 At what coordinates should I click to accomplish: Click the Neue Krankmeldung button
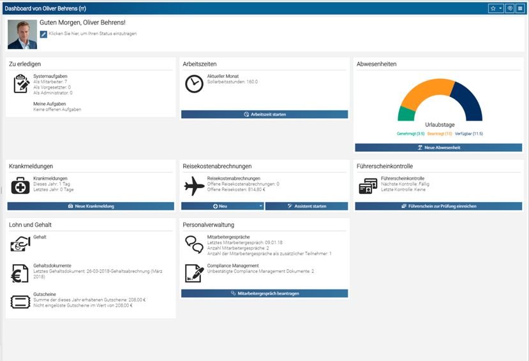click(x=91, y=206)
